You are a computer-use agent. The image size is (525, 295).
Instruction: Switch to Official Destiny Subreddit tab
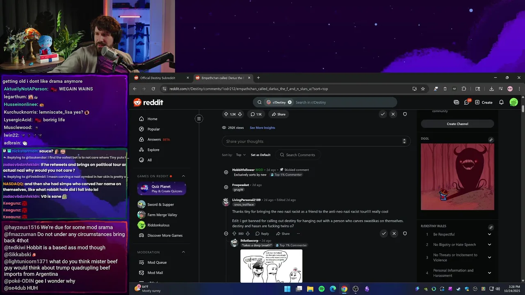coord(162,78)
